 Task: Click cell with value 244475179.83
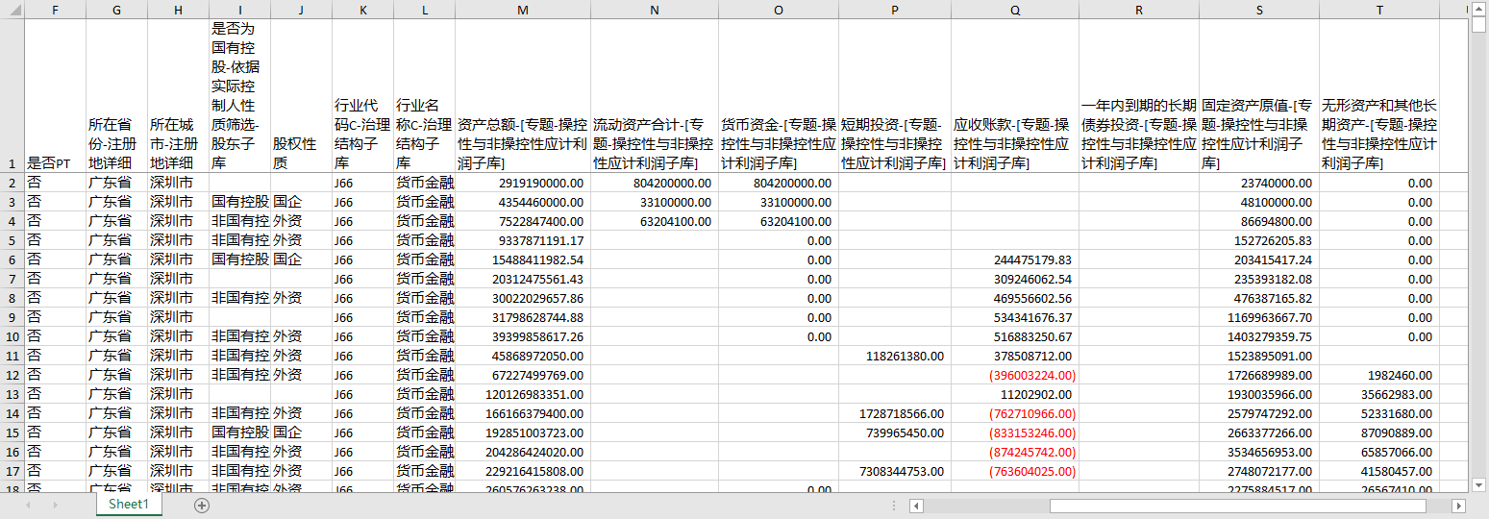coord(1015,259)
